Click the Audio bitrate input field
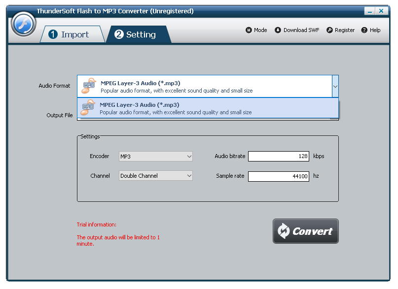Viewport: 398px width, 289px height. [279, 156]
